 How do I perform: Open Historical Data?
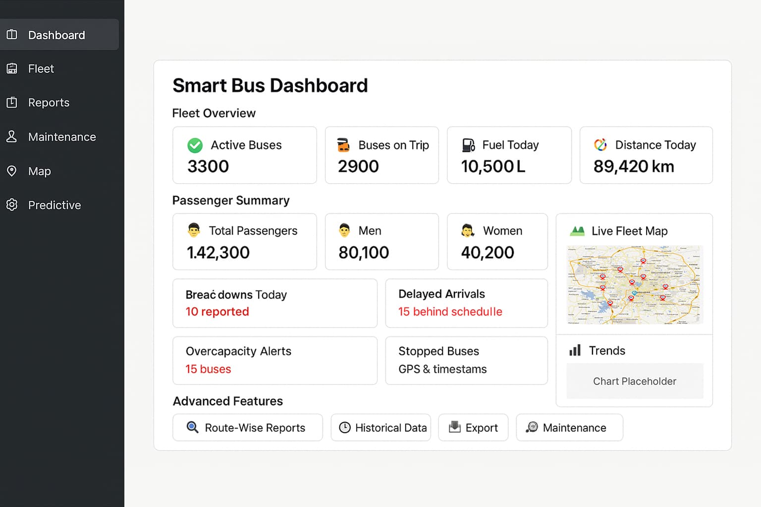tap(381, 427)
